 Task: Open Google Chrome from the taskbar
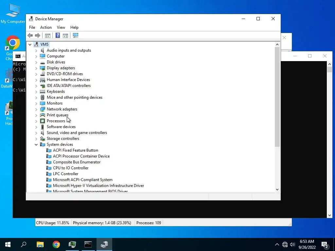point(56,244)
